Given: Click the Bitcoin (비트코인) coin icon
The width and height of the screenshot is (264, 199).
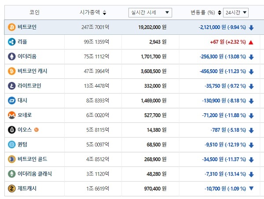Looking at the screenshot, I should point(11,27).
